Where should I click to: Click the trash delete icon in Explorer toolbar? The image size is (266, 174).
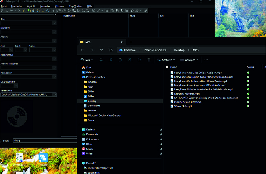point(149,60)
